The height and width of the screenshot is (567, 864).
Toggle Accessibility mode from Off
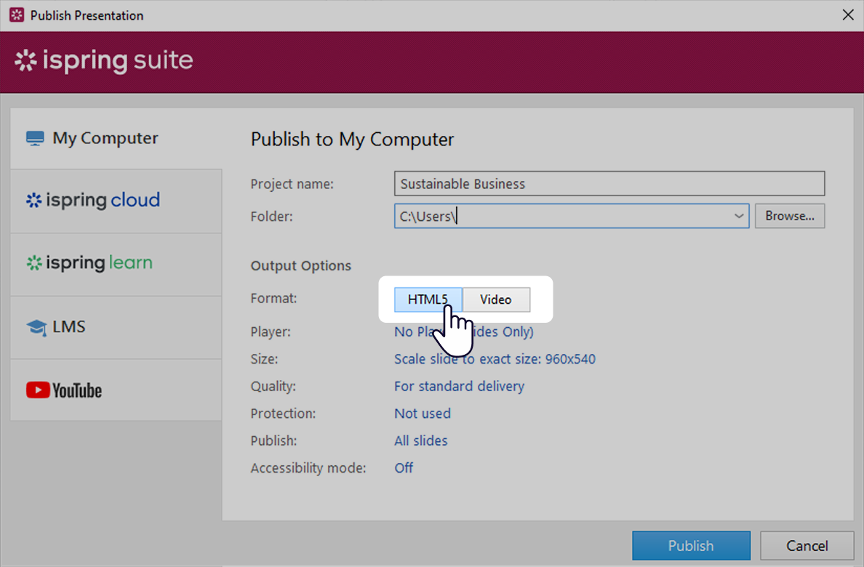pos(404,467)
